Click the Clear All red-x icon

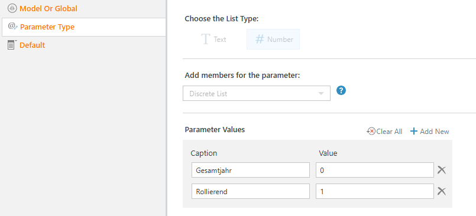(371, 132)
